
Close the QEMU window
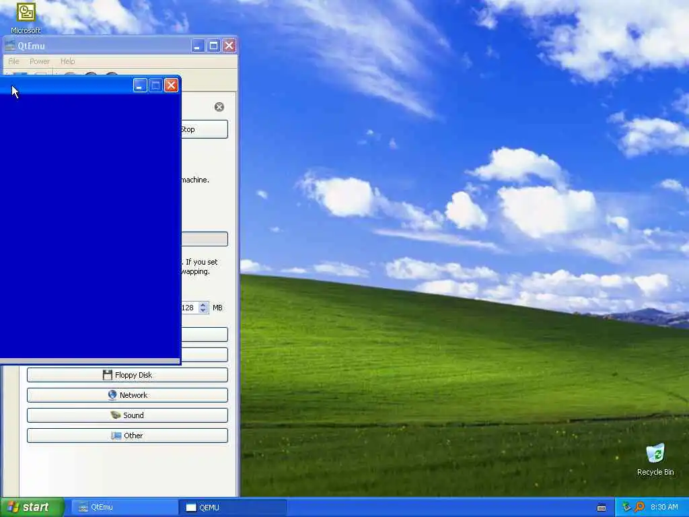pyautogui.click(x=172, y=85)
